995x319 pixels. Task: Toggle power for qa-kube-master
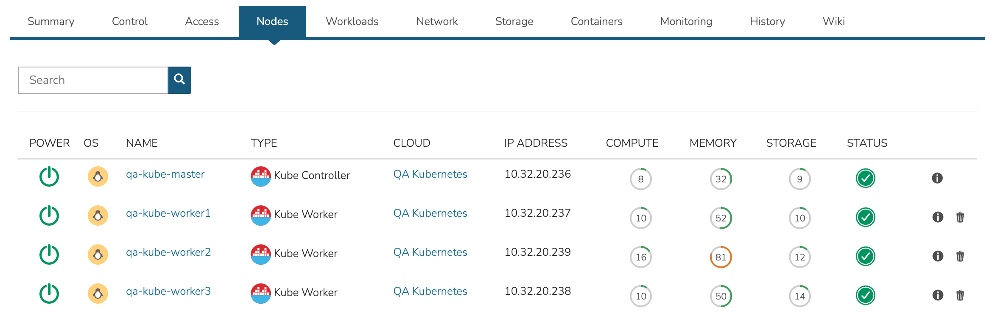[x=49, y=176]
